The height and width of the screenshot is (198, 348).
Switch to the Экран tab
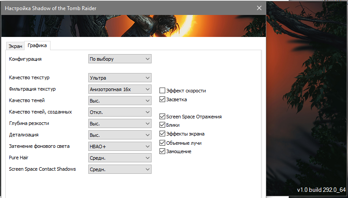(x=15, y=46)
